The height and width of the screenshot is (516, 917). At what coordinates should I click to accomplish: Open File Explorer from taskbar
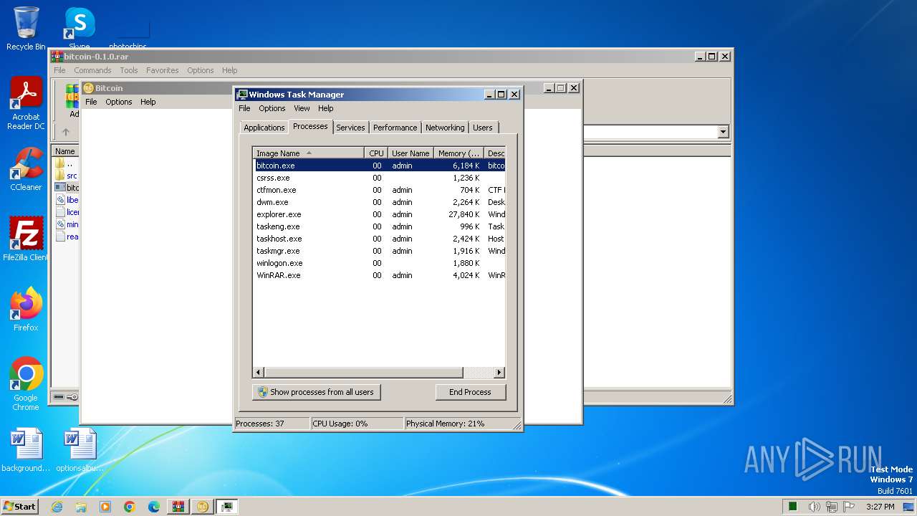(81, 507)
